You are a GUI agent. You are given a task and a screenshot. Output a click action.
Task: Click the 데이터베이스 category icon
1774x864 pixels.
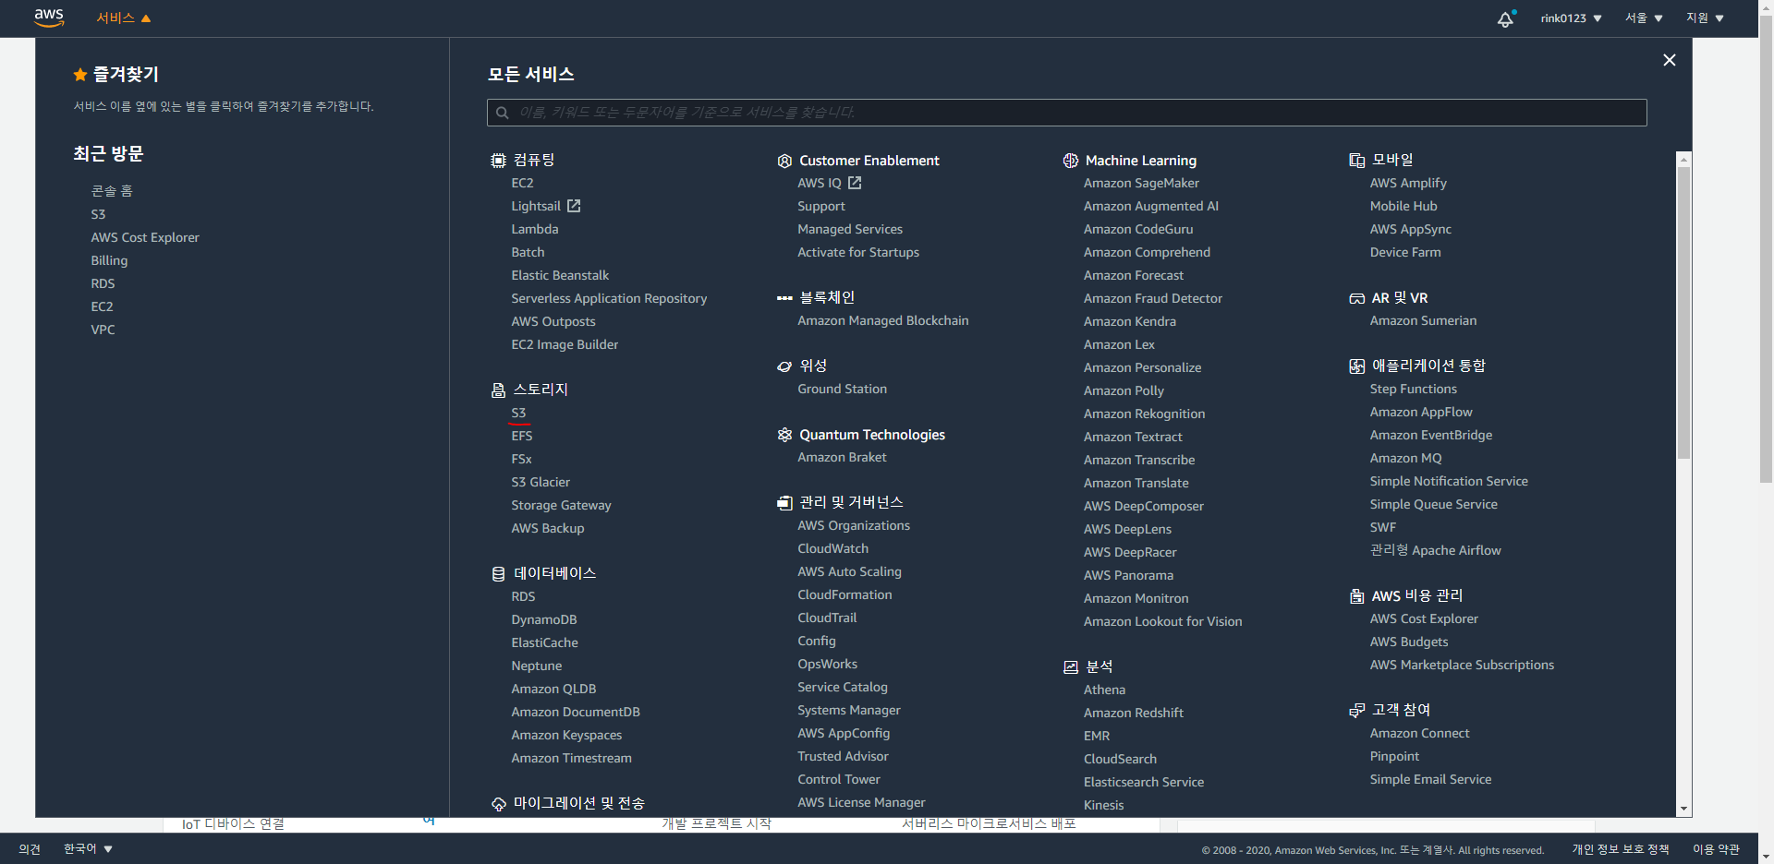[498, 574]
